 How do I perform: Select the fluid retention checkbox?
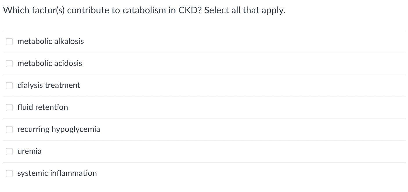coord(10,108)
